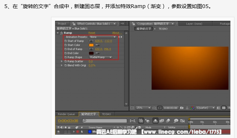Switch to the TEXIAO timeline tab

(x=106, y=114)
